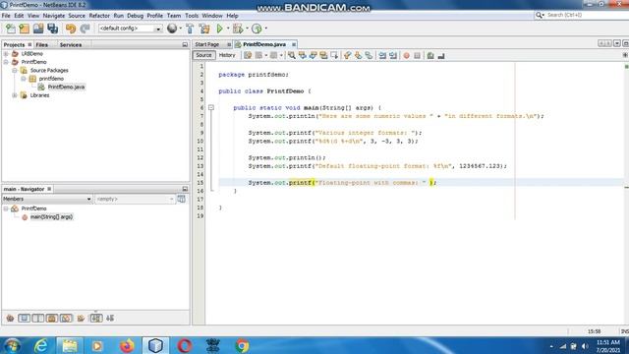
Task: Open Firefox from the taskbar
Action: tap(127, 345)
